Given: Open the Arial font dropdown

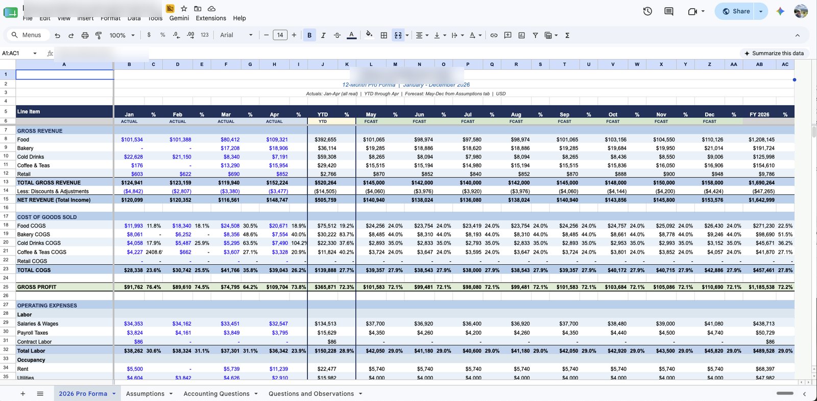Looking at the screenshot, I should [x=236, y=35].
